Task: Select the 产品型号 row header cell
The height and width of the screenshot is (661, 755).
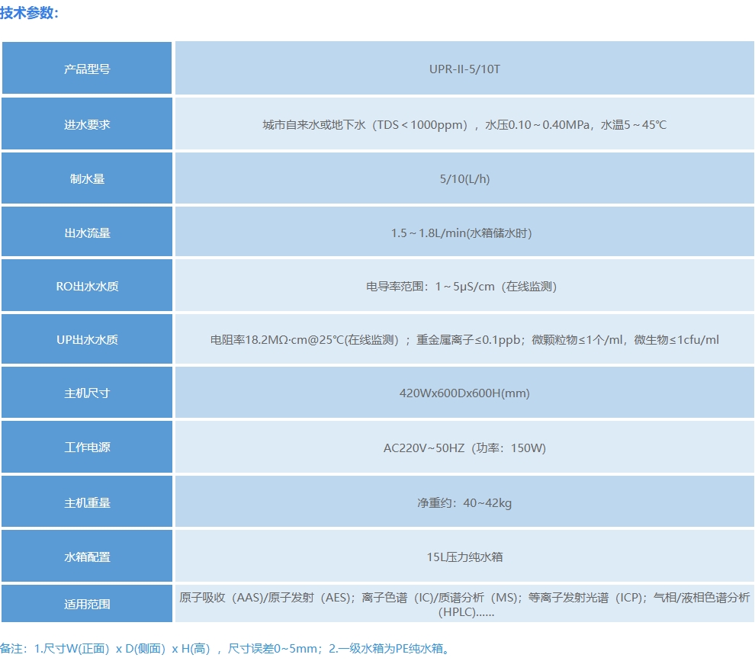Action: tap(87, 69)
